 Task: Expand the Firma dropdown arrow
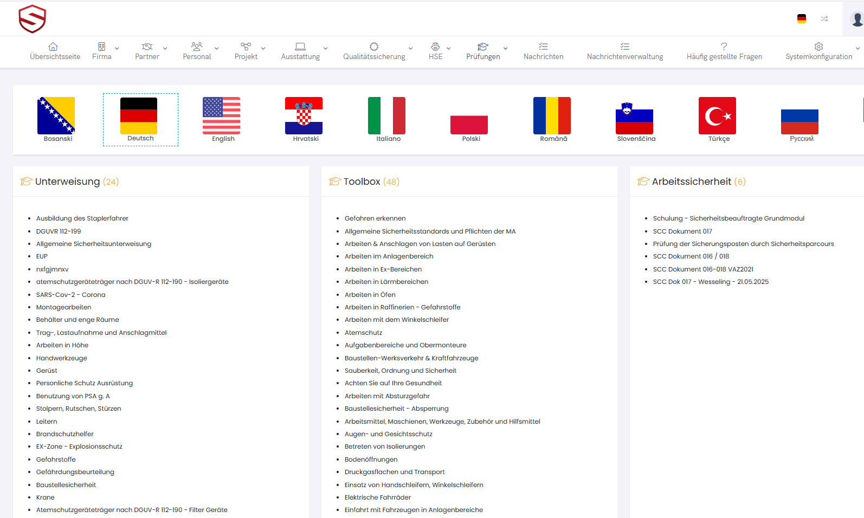pos(117,49)
